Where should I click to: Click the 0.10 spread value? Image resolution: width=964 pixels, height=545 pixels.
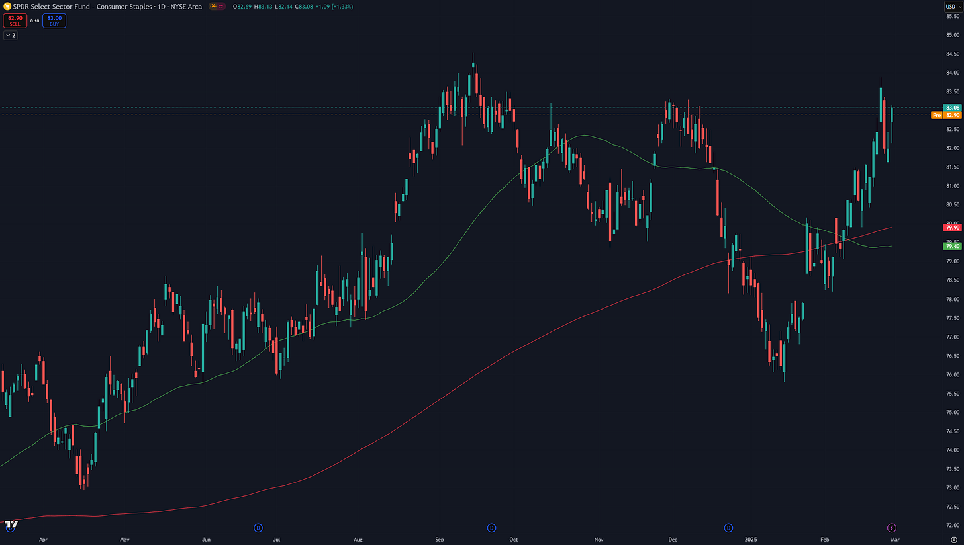click(x=34, y=21)
